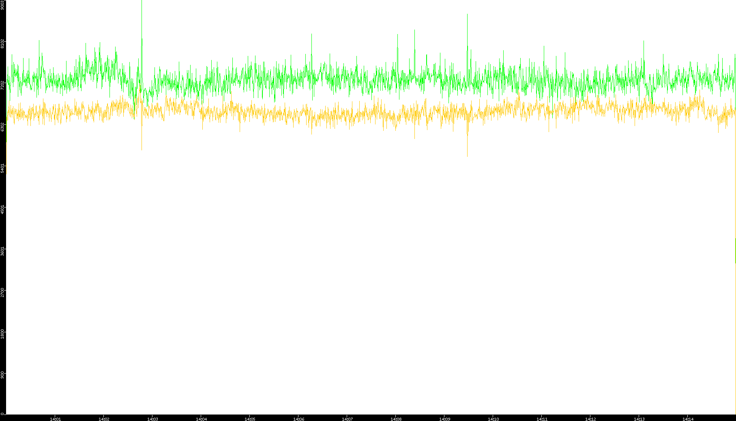The width and height of the screenshot is (736, 421).
Task: Click the 7202 y-axis value label
Action: pos(3,85)
